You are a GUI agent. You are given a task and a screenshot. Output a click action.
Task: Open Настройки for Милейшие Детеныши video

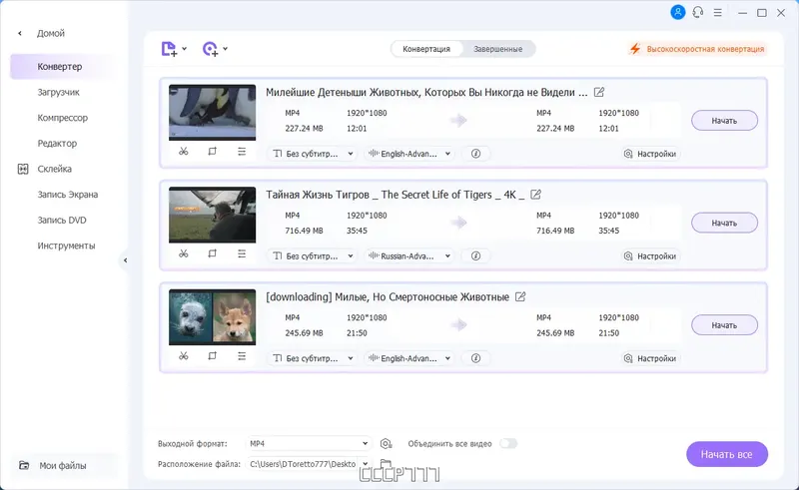[650, 154]
